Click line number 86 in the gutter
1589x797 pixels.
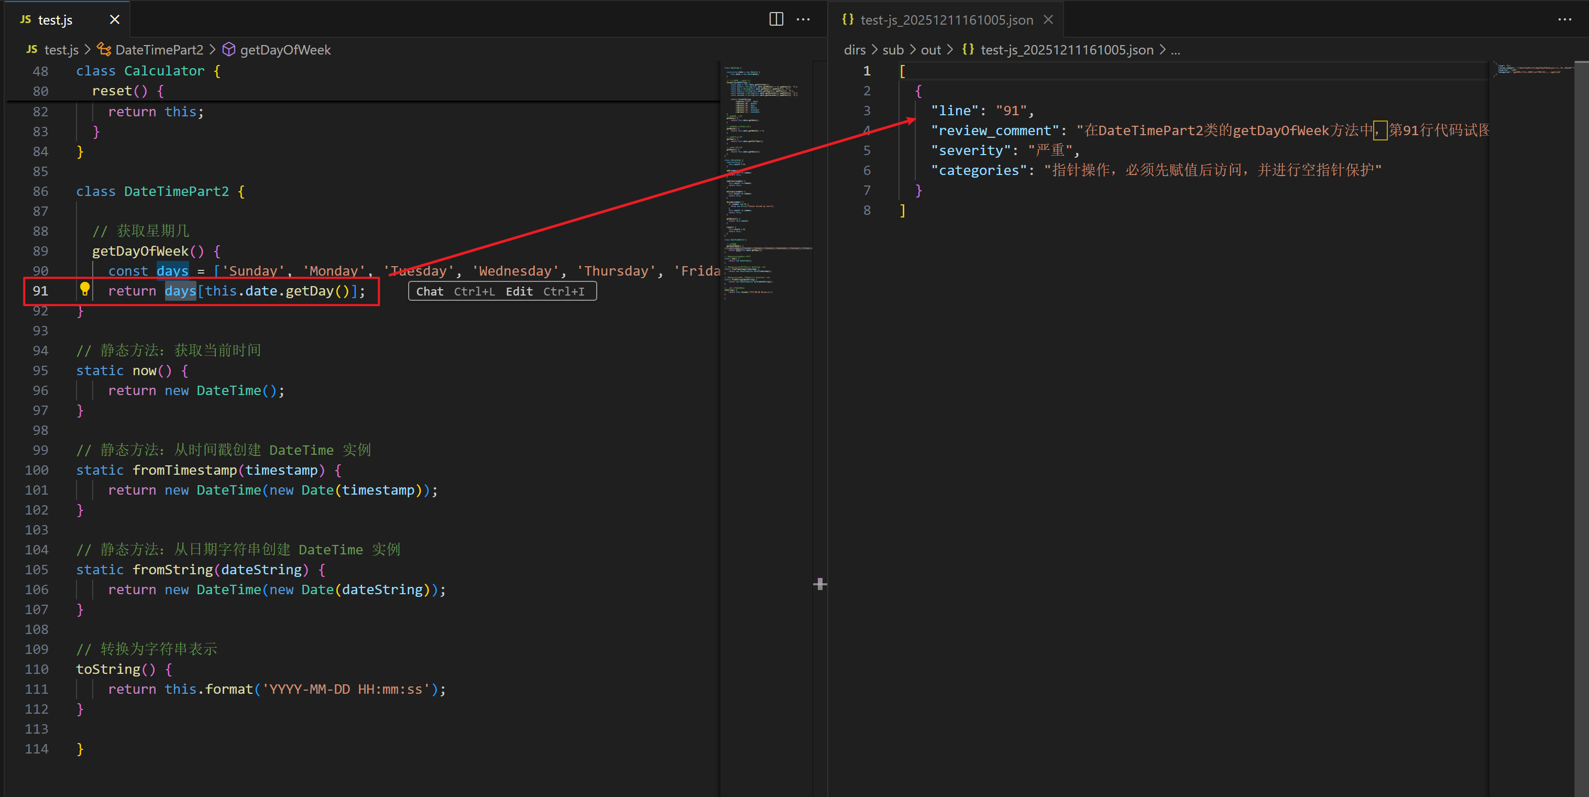(40, 191)
